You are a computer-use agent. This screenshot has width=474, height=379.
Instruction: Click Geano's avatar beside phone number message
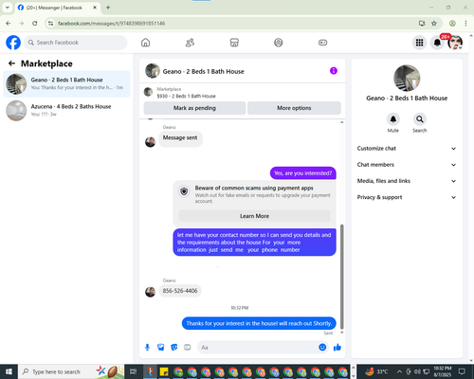(x=150, y=292)
